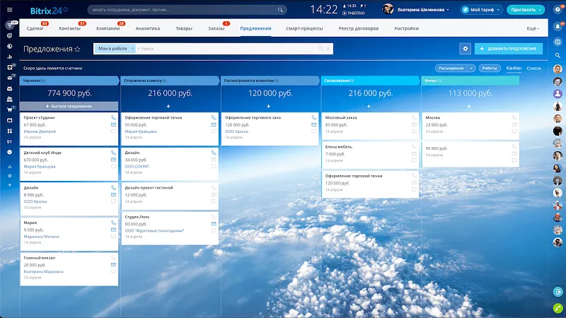Click the help question mark icon
This screenshot has width=566, height=318.
[558, 9]
